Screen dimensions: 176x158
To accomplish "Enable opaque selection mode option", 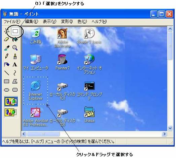I will point(11,101).
